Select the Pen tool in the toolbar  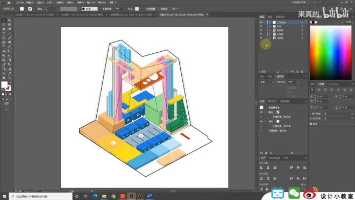pyautogui.click(x=4, y=29)
